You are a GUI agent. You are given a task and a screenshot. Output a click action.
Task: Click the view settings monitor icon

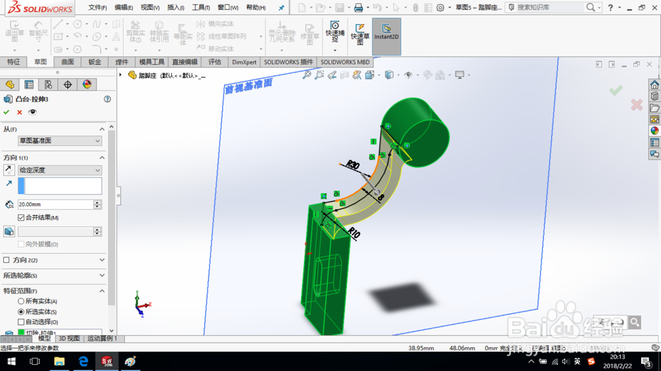[459, 75]
